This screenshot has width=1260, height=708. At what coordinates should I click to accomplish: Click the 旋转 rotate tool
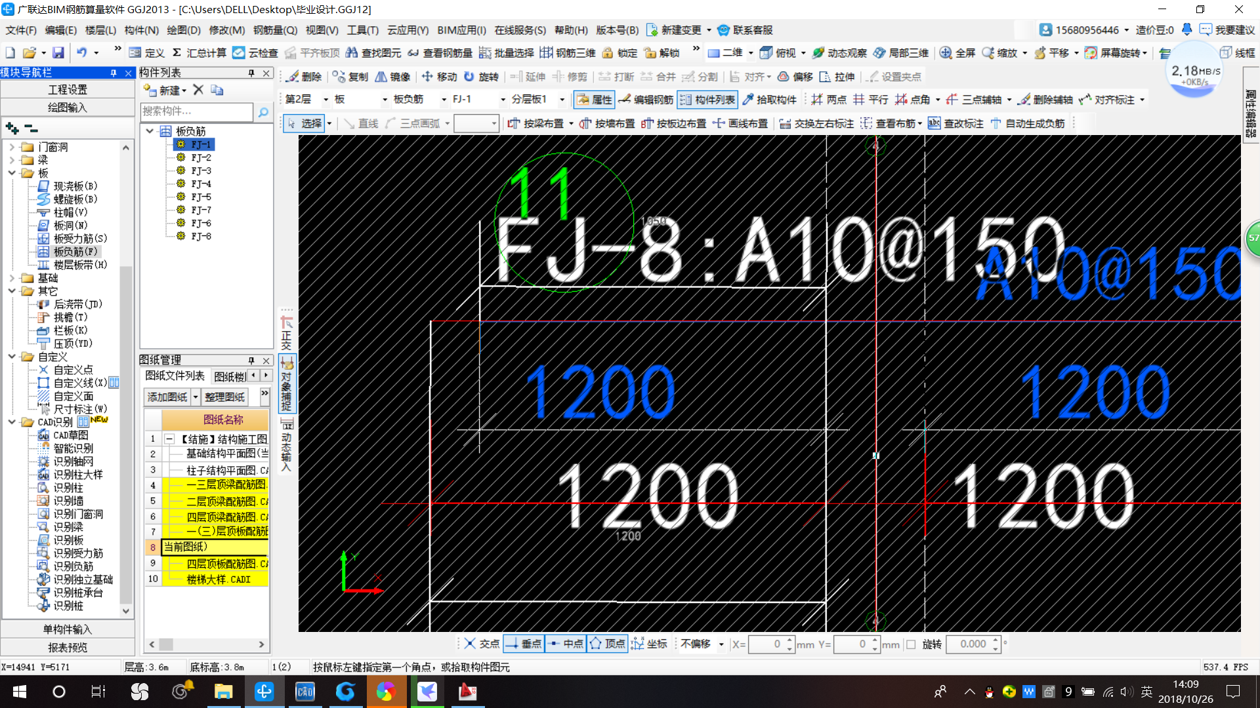481,77
